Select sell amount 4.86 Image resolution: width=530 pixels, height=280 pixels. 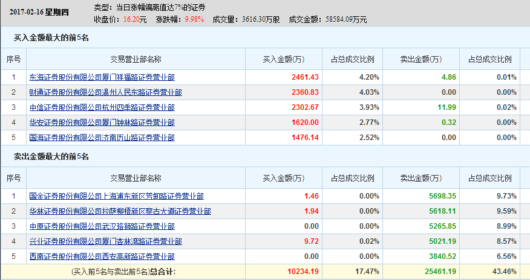[x=449, y=77]
